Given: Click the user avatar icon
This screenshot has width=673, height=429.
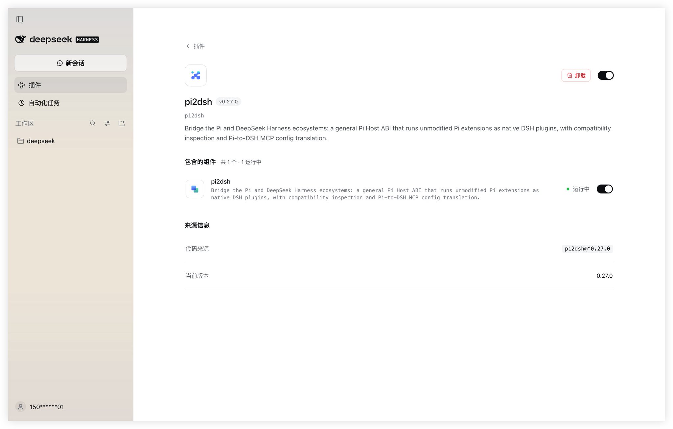Looking at the screenshot, I should coord(20,407).
